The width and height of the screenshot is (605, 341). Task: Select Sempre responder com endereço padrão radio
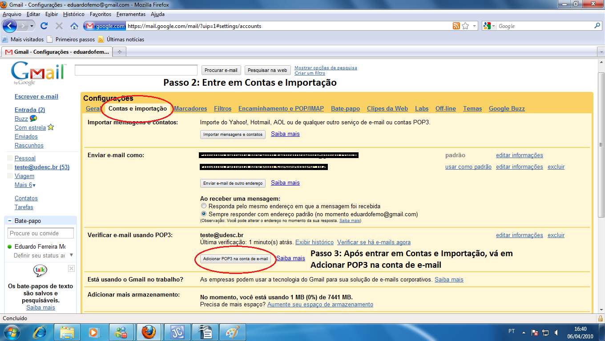tap(204, 214)
